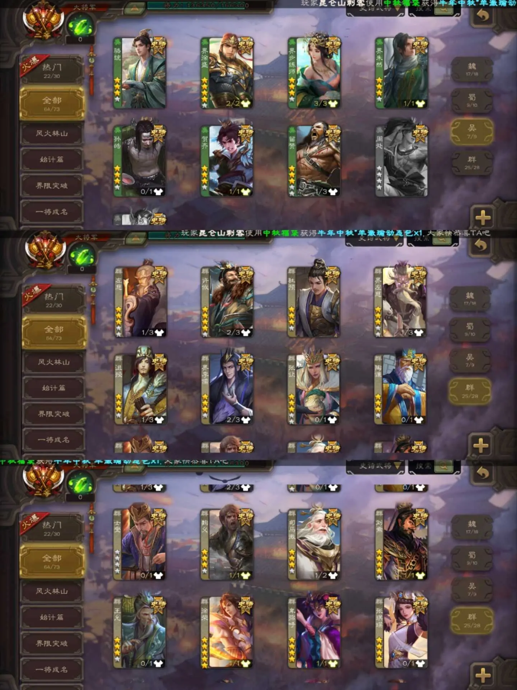Select the 许攸 hero card
Viewport: 517px width, 690px height.
[227, 302]
